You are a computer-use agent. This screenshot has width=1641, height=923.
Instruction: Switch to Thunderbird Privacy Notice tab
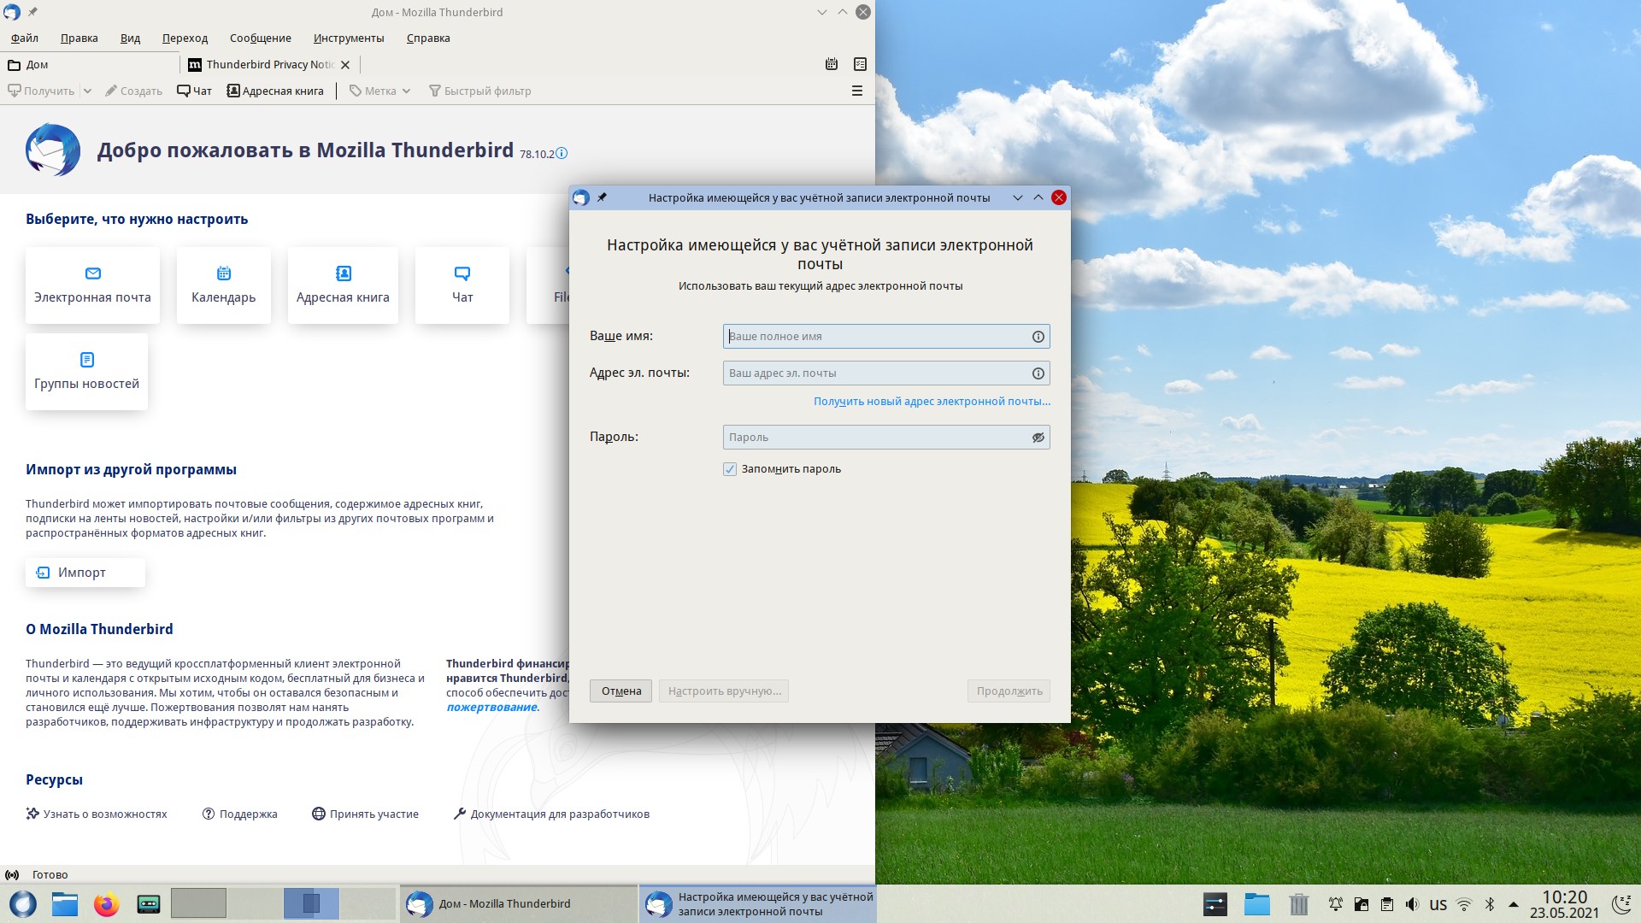coord(268,64)
